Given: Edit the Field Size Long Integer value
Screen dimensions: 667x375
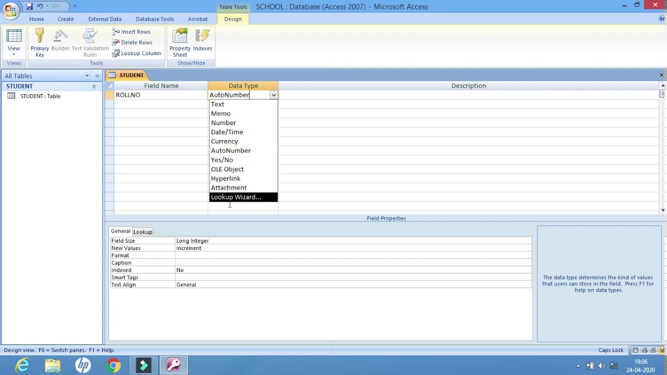Looking at the screenshot, I should pos(353,241).
